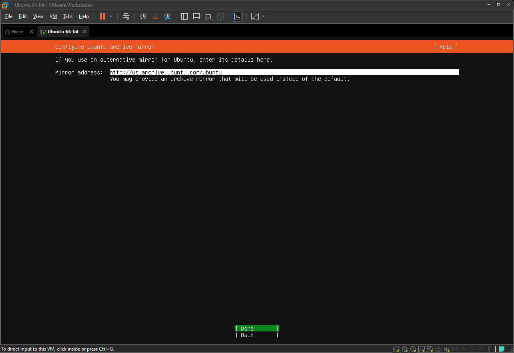Screen dimensions: 514x353
Task: Open the VM menu
Action: pos(53,16)
